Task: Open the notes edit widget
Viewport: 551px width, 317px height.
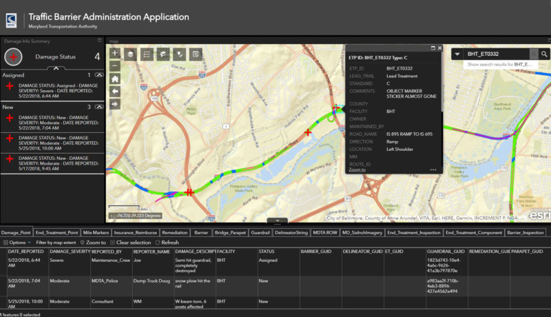Action: coord(196,54)
